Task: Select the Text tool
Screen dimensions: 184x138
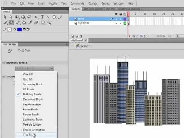Action: click(x=42, y=17)
